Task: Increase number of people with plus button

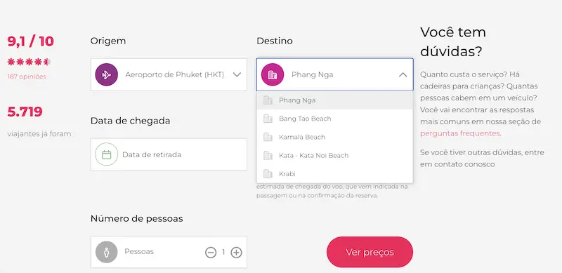Action: [x=236, y=252]
